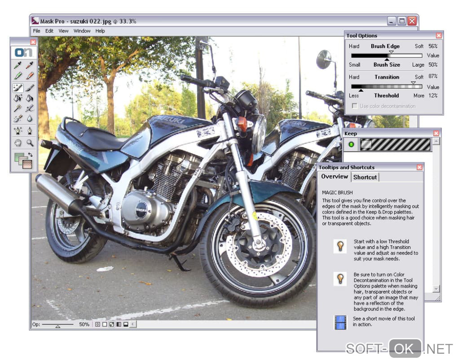Select the Hand pan tool
Viewport: 458px width, 360px height.
[x=18, y=143]
